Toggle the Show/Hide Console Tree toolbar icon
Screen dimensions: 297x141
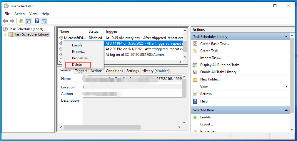coord(28,21)
